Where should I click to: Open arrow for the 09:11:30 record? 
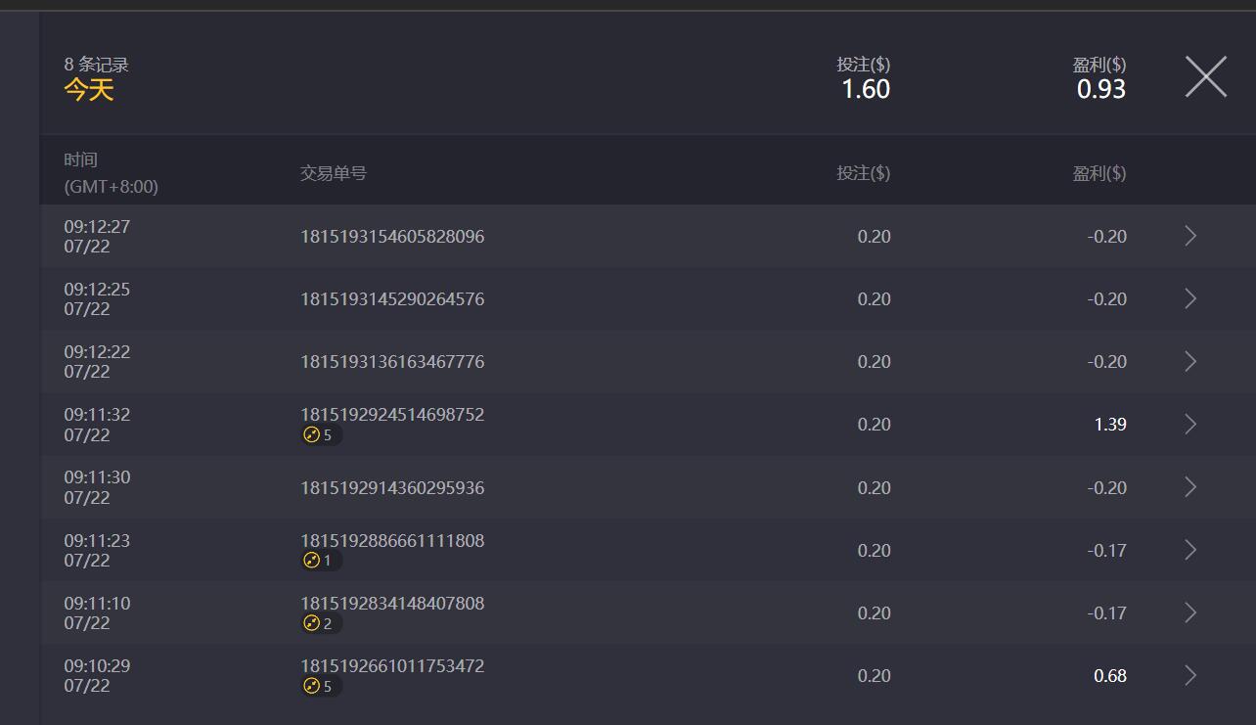pyautogui.click(x=1190, y=487)
